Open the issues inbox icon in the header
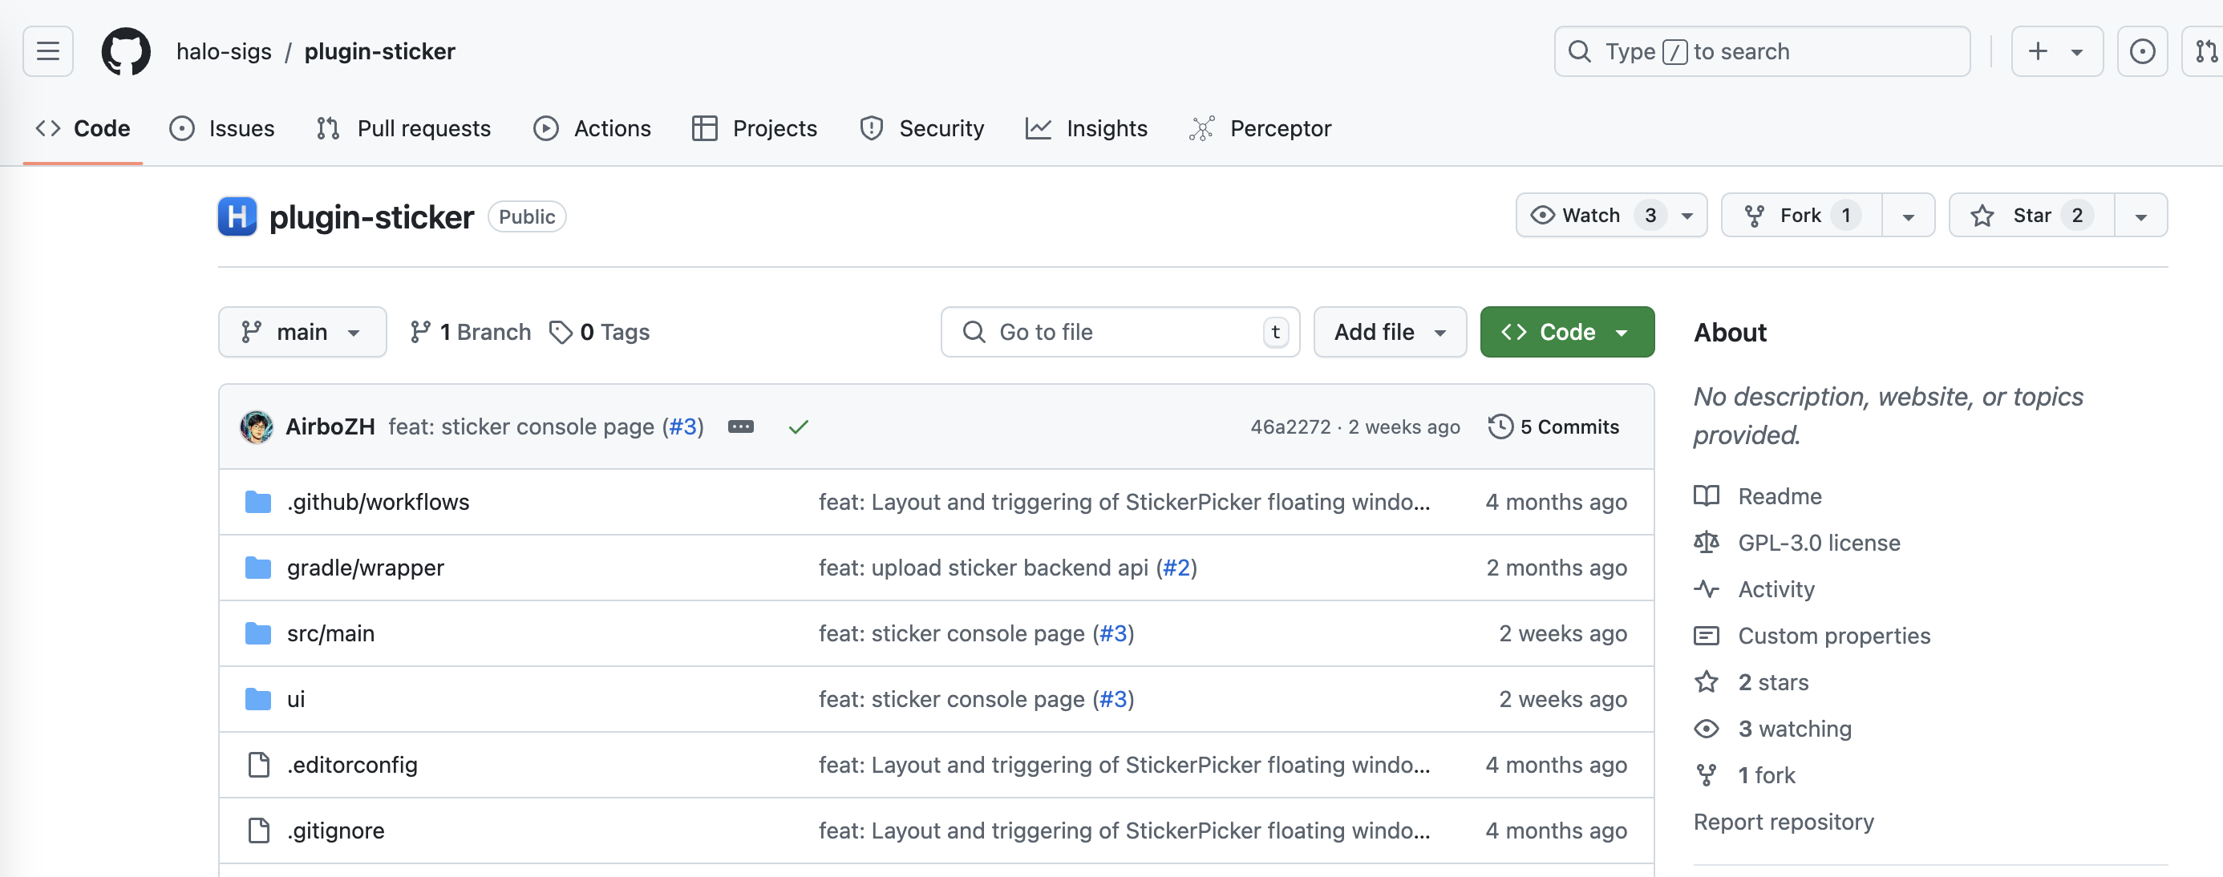This screenshot has height=877, width=2223. (x=2142, y=52)
